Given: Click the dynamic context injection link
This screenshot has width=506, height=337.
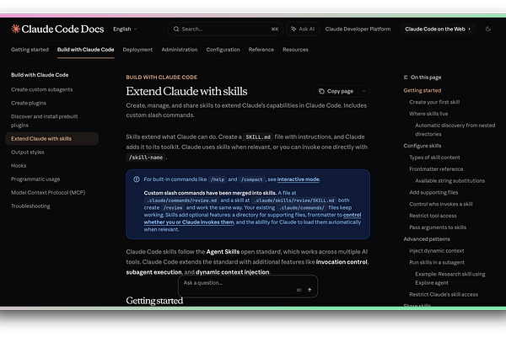Looking at the screenshot, I should click(233, 272).
